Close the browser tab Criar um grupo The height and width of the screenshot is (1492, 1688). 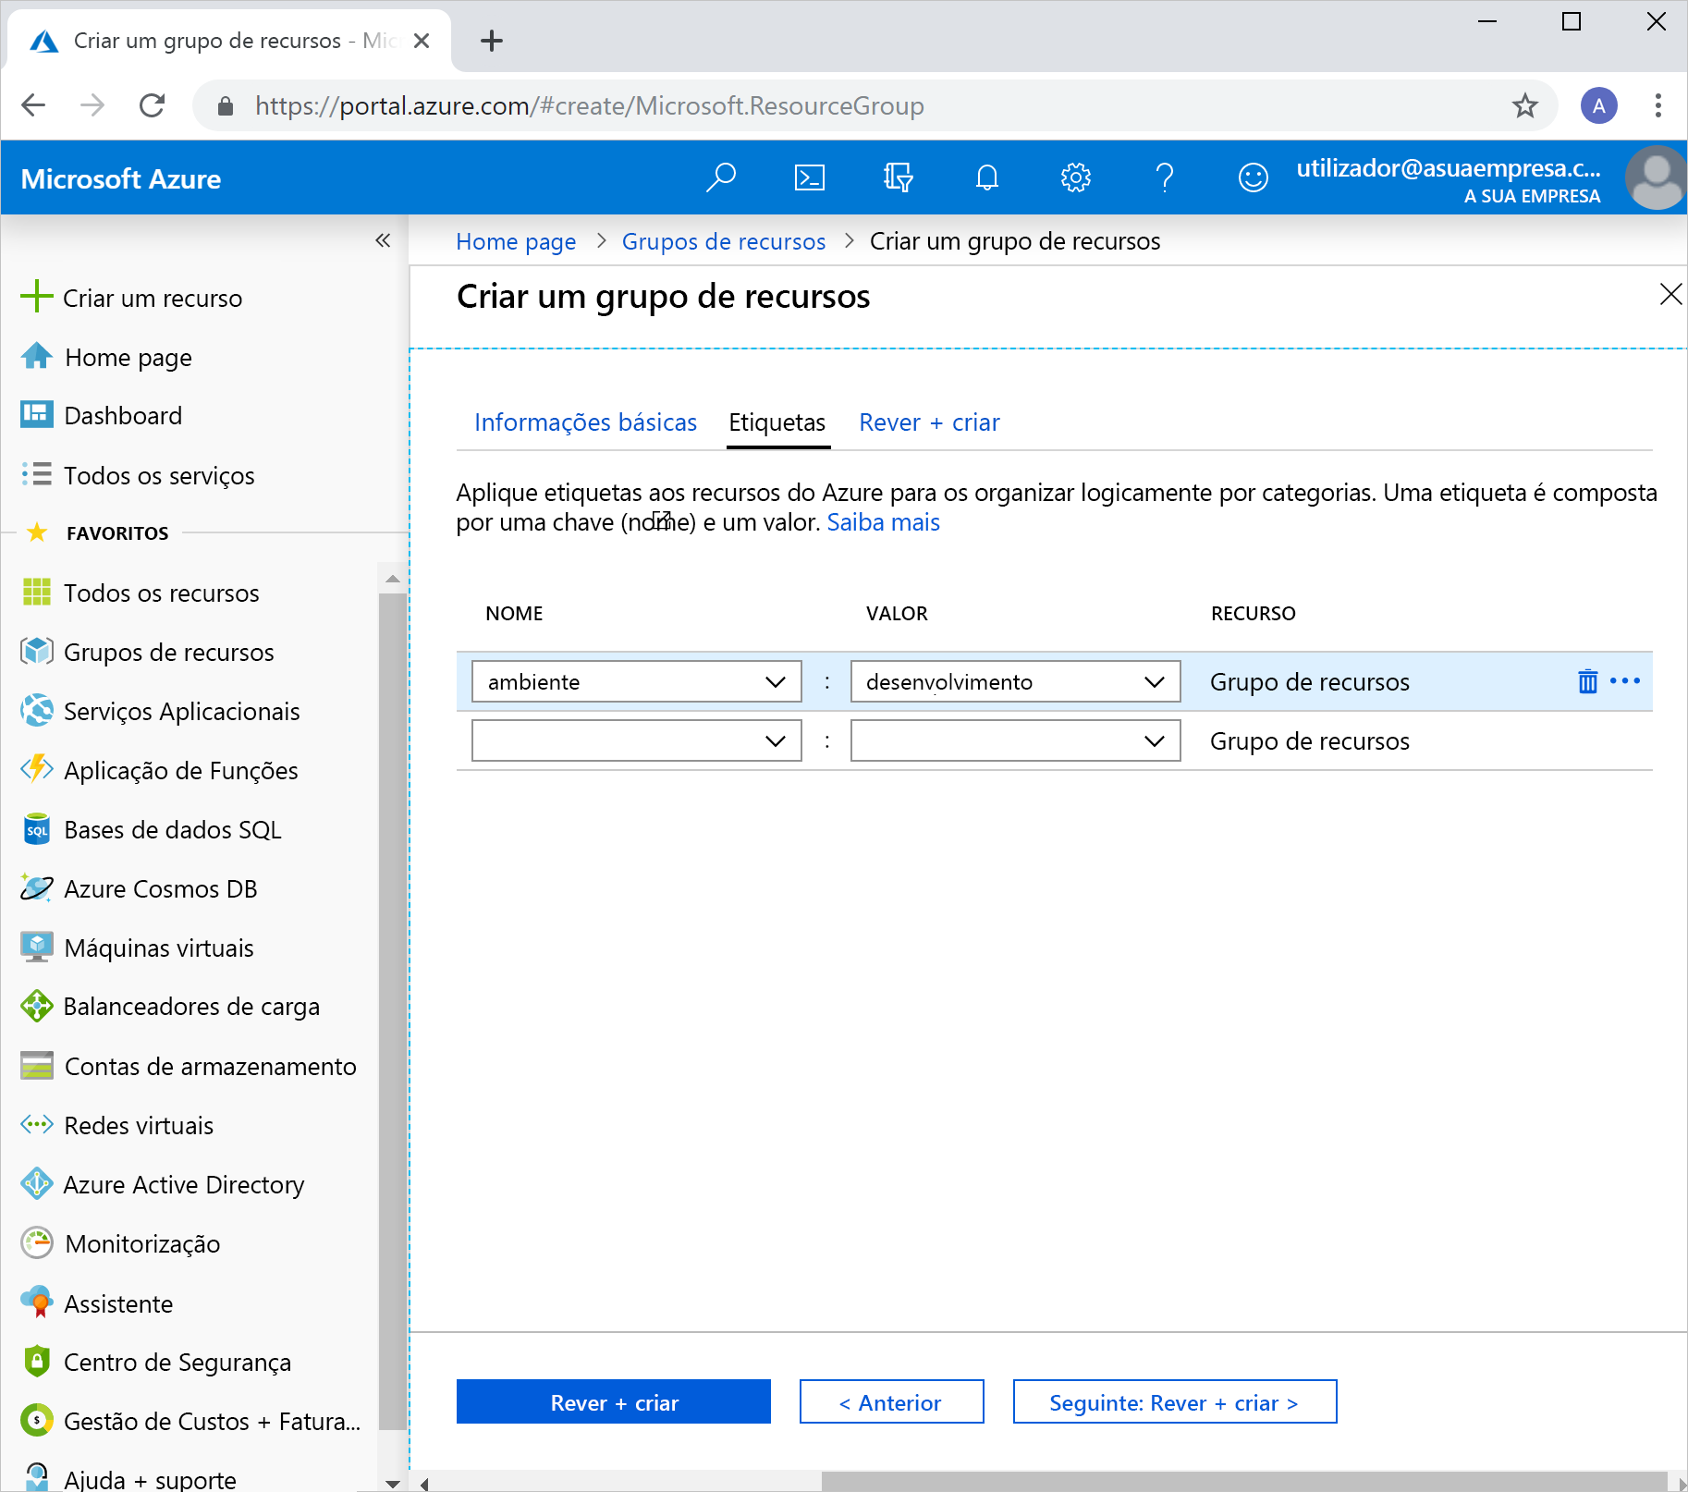click(x=422, y=41)
